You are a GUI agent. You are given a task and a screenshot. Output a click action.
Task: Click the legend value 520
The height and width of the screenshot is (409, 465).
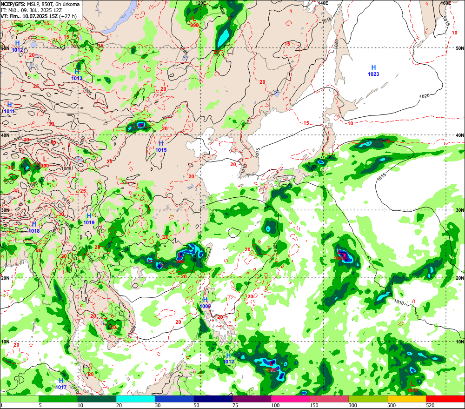(430, 405)
